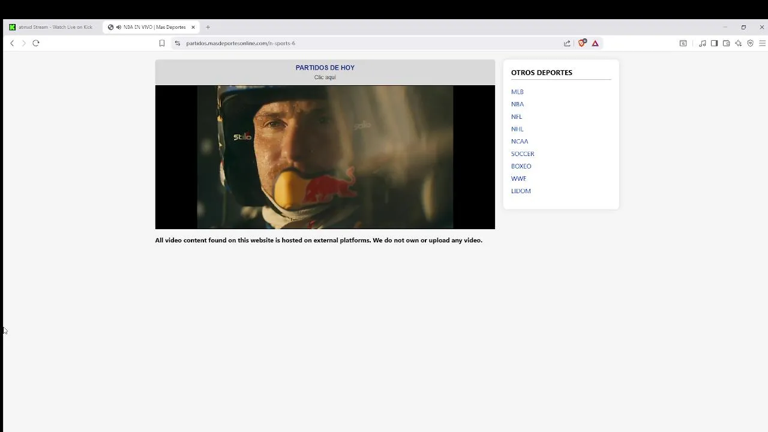Open the tab search icon

683,43
